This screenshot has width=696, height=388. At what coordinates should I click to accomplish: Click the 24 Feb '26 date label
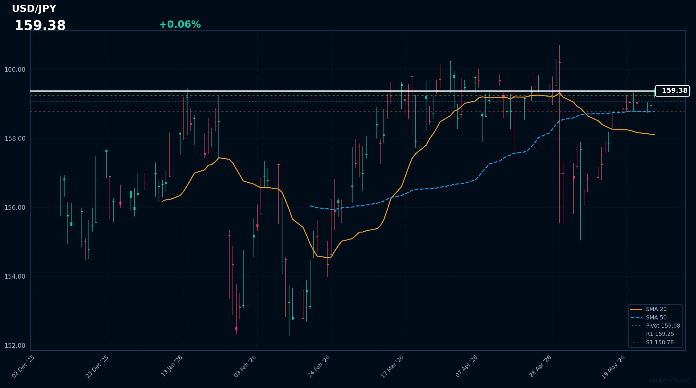[319, 366]
